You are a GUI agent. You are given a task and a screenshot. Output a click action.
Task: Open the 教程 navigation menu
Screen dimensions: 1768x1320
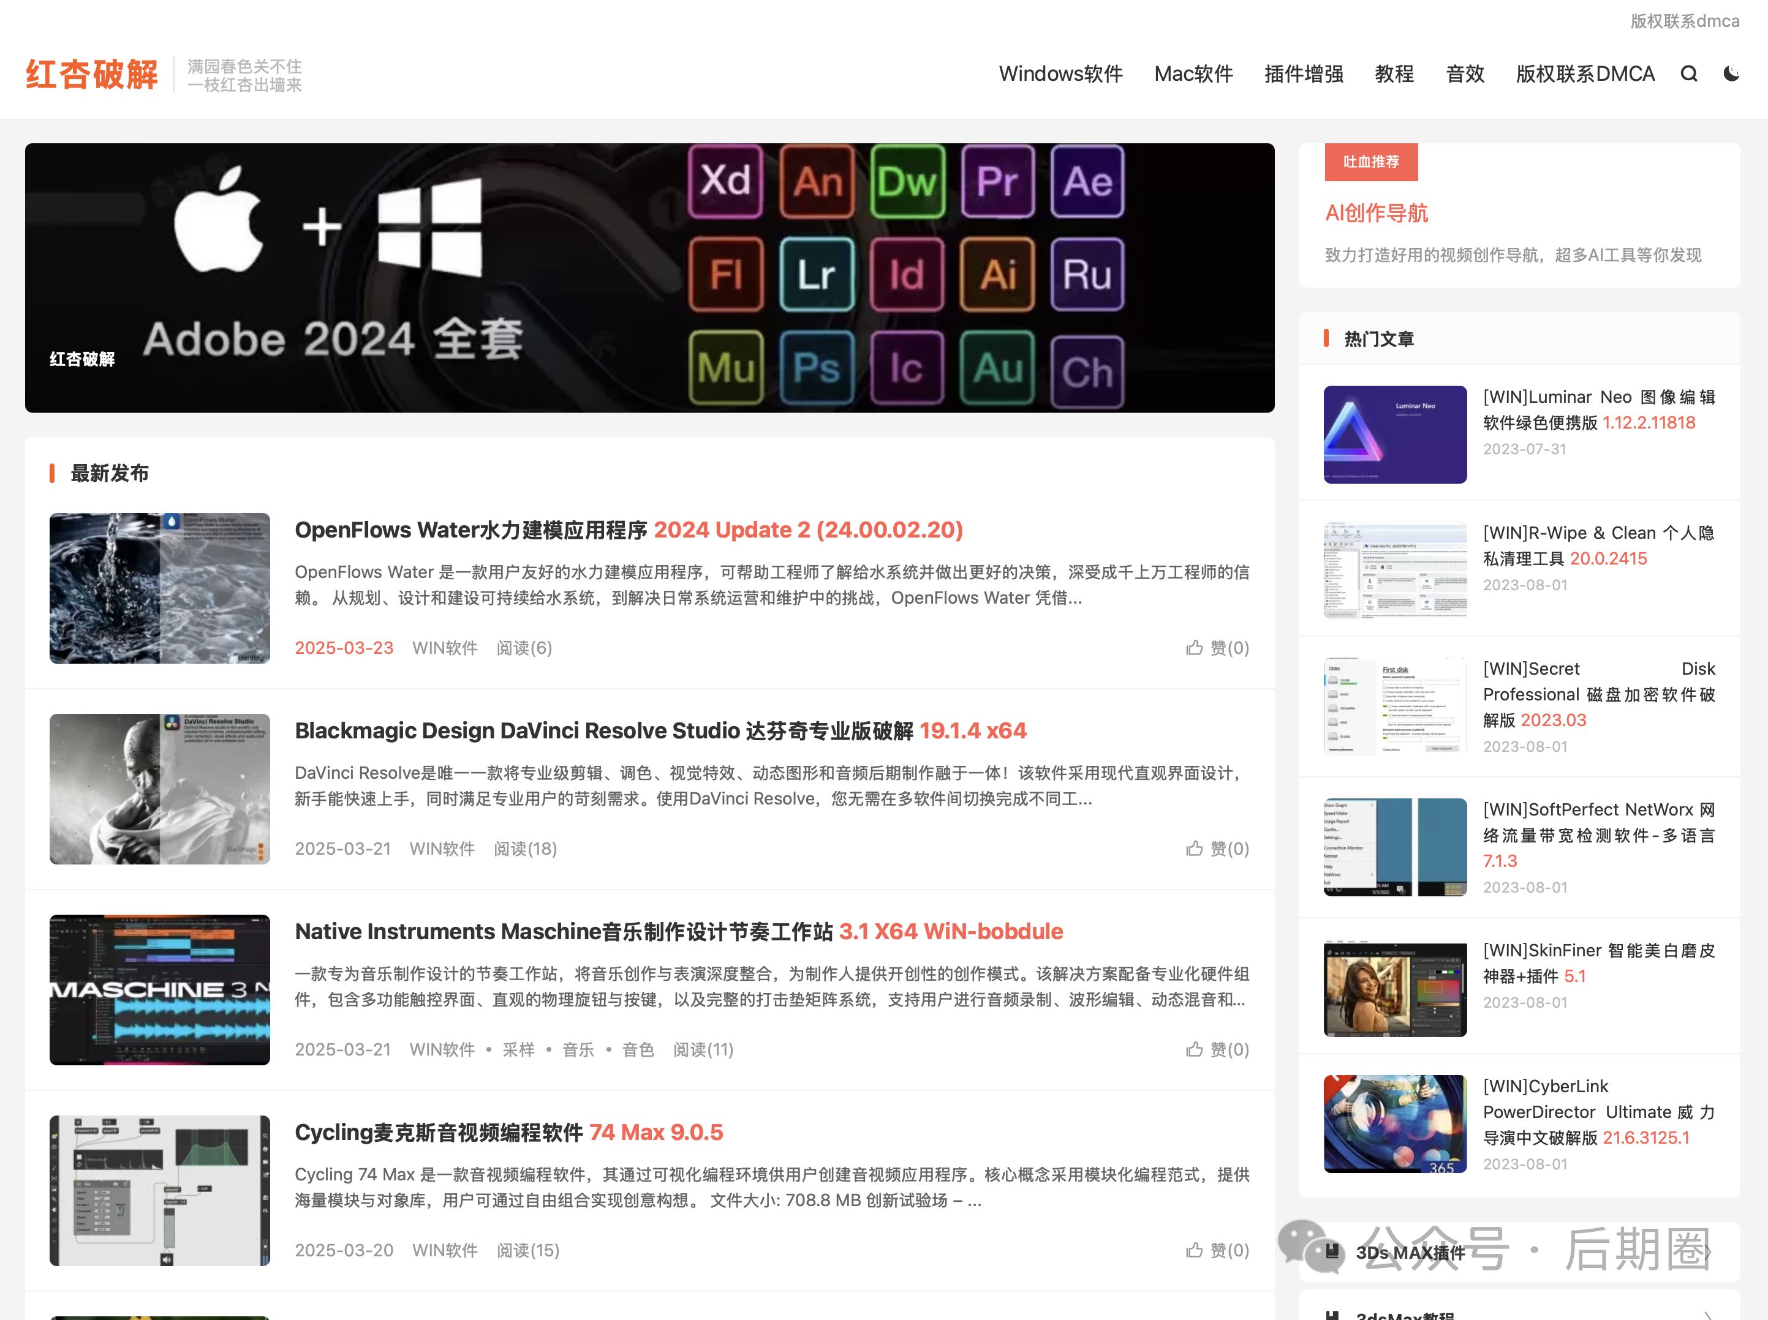click(1394, 74)
